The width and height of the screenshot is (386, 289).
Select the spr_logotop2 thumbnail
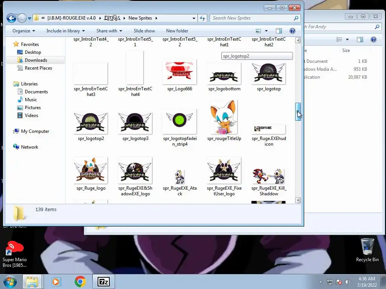coord(90,123)
